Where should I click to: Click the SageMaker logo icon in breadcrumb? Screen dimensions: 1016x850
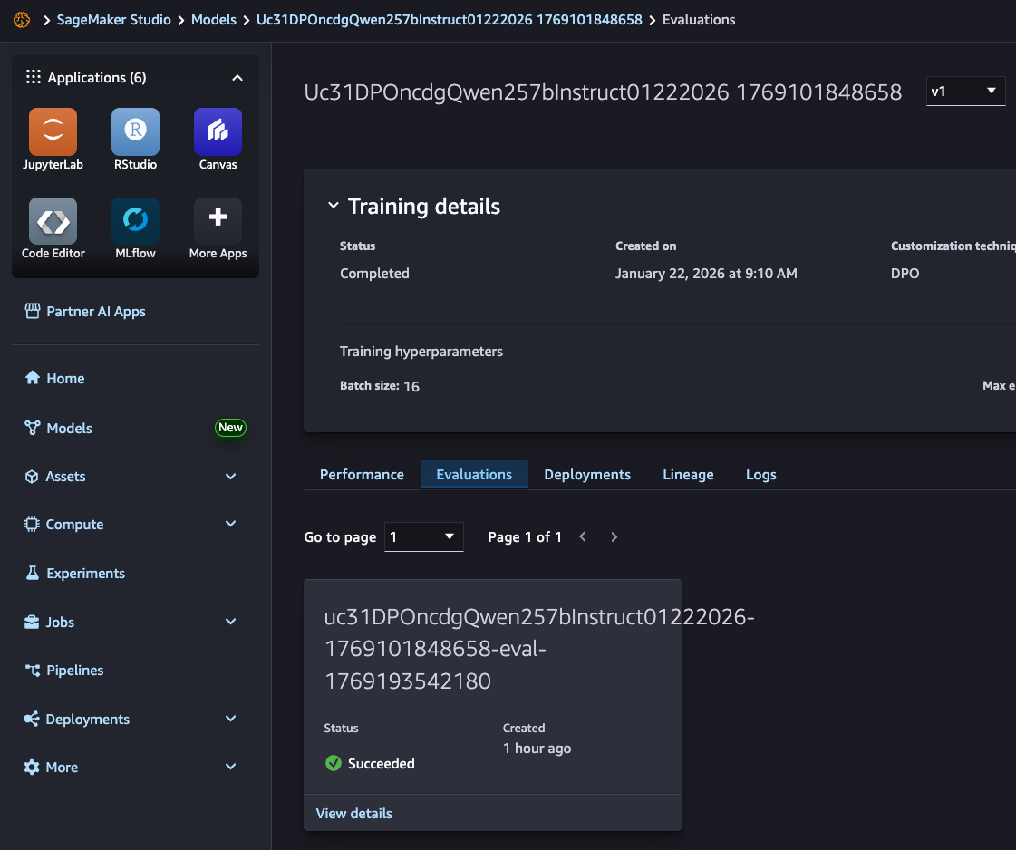click(x=22, y=20)
